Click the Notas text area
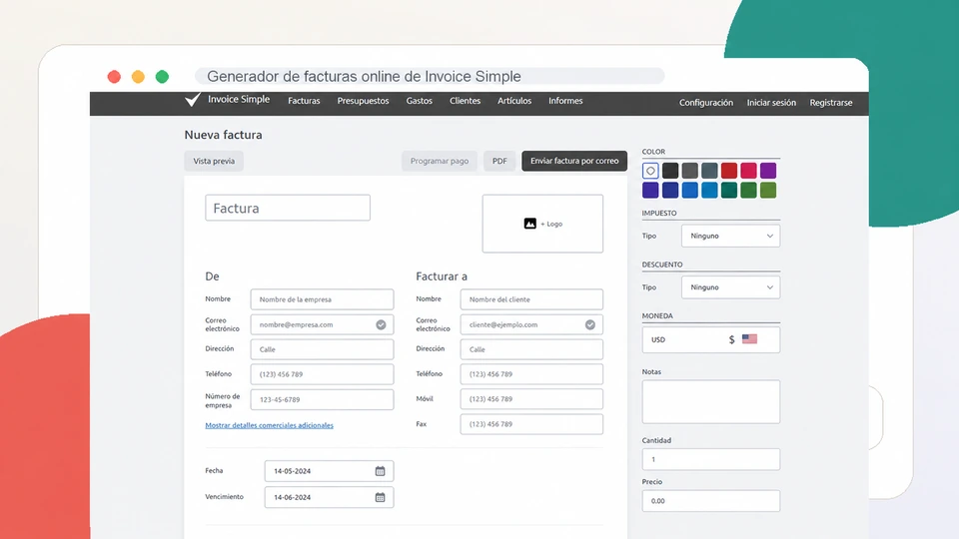This screenshot has height=539, width=959. 710,401
